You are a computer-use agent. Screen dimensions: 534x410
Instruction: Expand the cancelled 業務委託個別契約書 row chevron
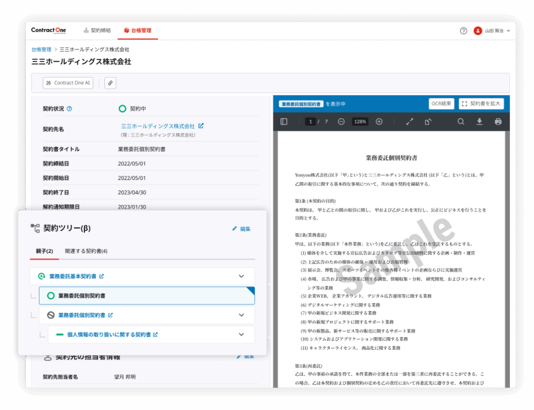tap(241, 315)
